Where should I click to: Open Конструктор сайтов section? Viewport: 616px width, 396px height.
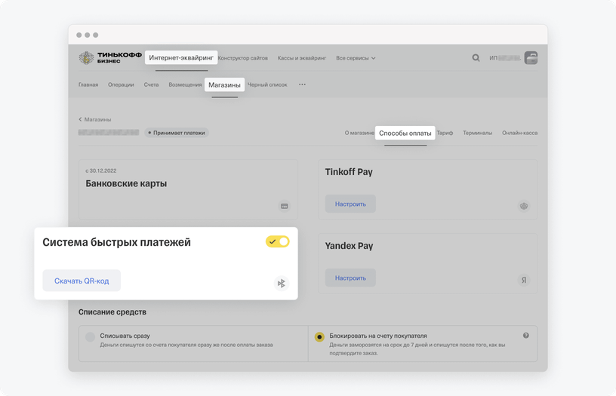[243, 58]
